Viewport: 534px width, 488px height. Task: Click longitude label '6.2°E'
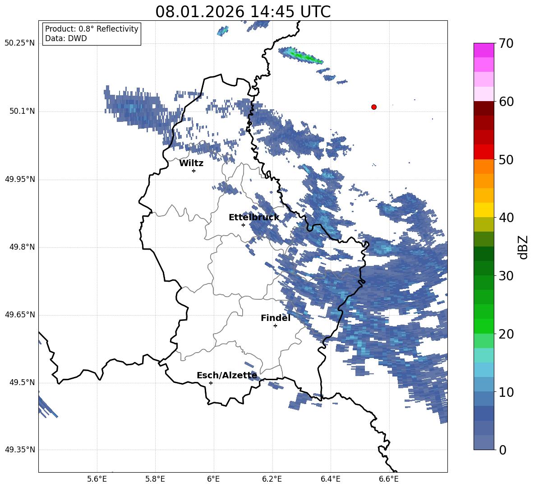[272, 479]
